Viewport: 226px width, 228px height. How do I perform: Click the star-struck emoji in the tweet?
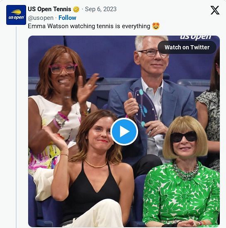coord(156,26)
